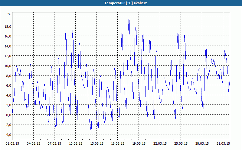
Task: Click the 28.03.15 date label
Action: (x=202, y=143)
